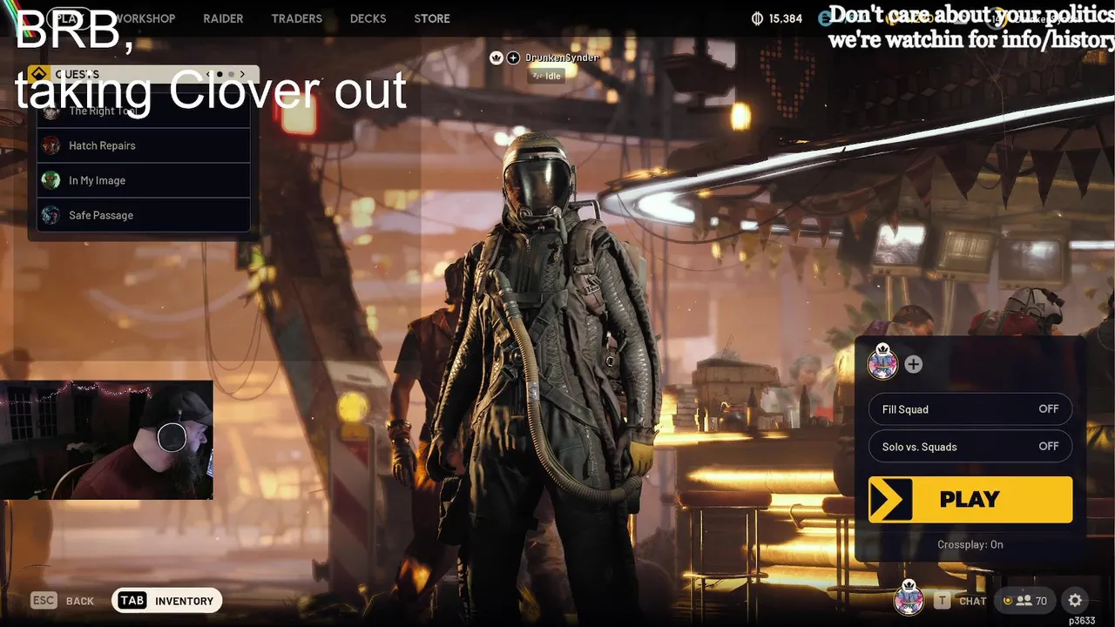1115x627 pixels.
Task: Toggle the Solo vs. Squads option
Action: [x=970, y=447]
